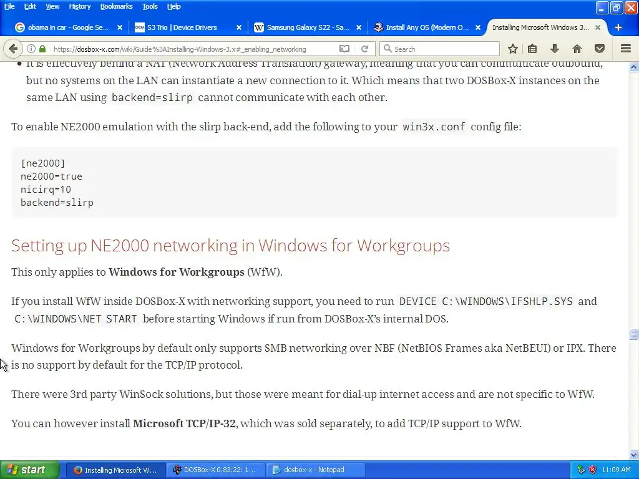Go back with the browser Back arrow
The image size is (639, 479).
[13, 49]
